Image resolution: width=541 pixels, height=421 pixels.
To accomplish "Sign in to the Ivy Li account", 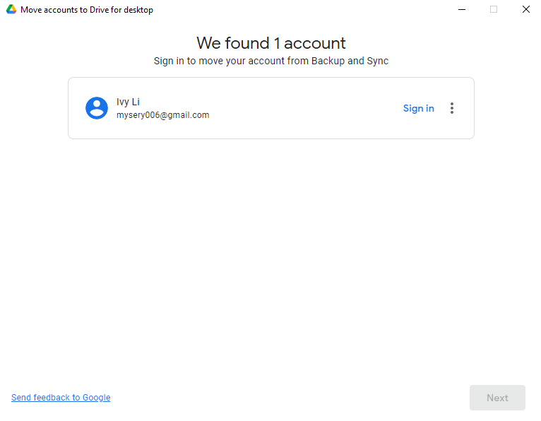I will pos(418,108).
